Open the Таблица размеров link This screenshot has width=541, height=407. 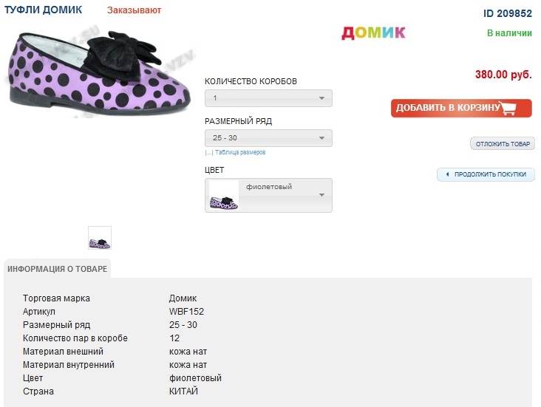[x=240, y=153]
